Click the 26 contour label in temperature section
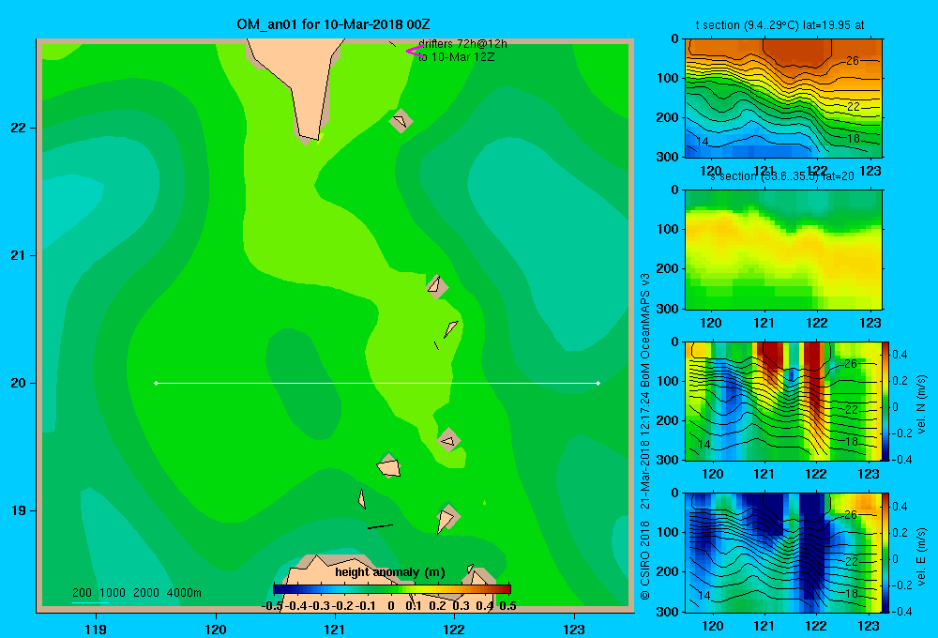Viewport: 938px width, 638px height. click(x=853, y=60)
